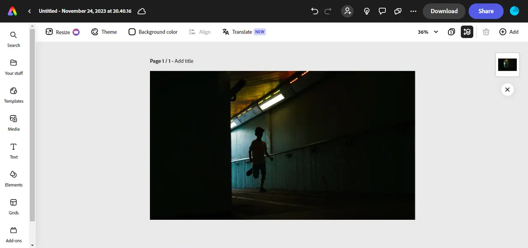This screenshot has width=528, height=248.
Task: Open the comments speech bubble icon
Action: tap(382, 11)
